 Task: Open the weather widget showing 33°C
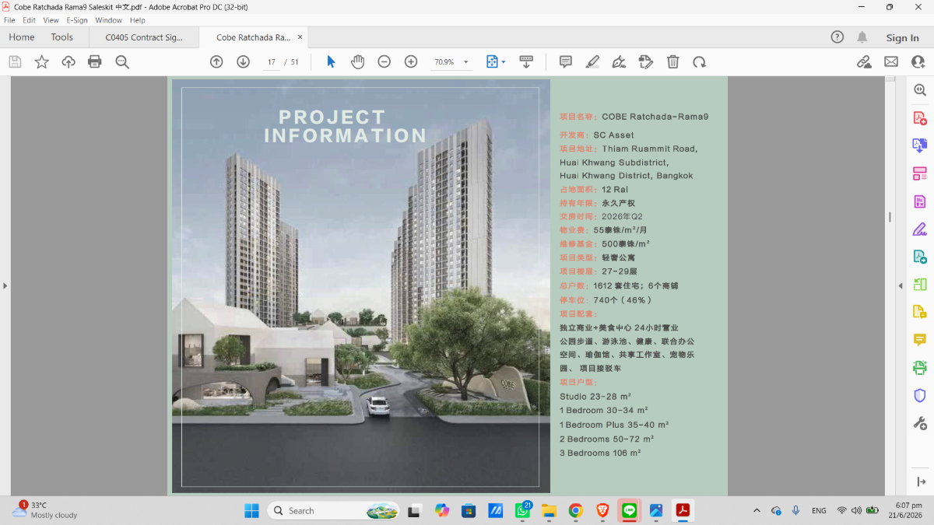tap(45, 510)
